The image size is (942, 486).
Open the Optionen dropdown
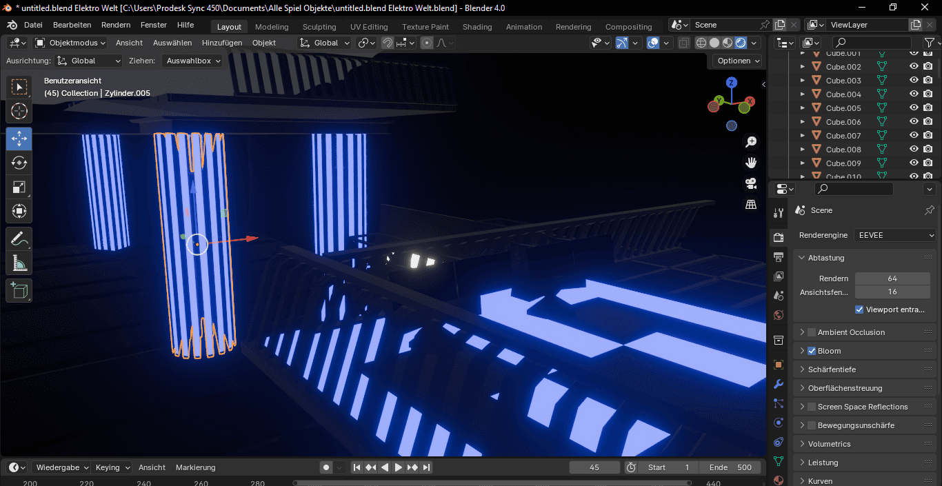(x=737, y=61)
